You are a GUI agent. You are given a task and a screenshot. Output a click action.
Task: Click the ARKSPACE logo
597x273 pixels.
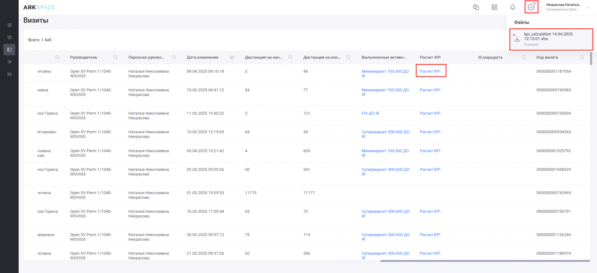[x=39, y=7]
